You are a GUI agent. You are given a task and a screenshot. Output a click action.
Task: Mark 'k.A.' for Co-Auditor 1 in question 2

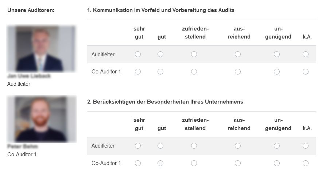tap(306, 163)
